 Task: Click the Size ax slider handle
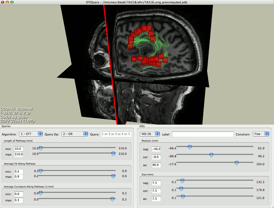(183, 197)
